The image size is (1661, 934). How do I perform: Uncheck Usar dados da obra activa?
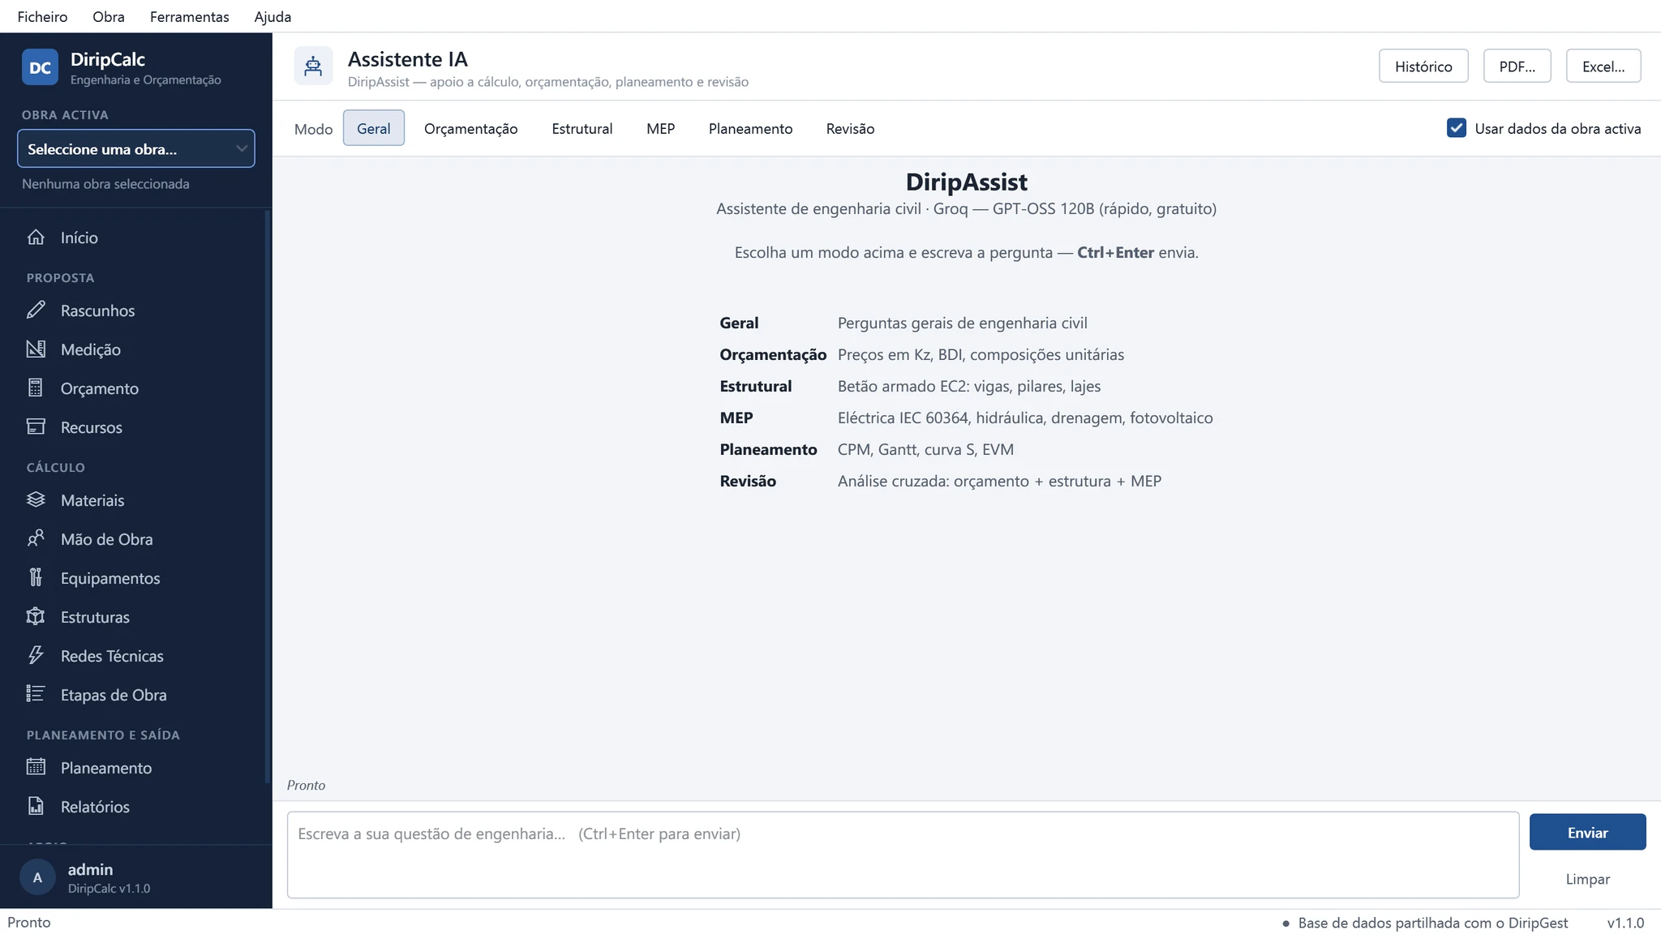1457,128
